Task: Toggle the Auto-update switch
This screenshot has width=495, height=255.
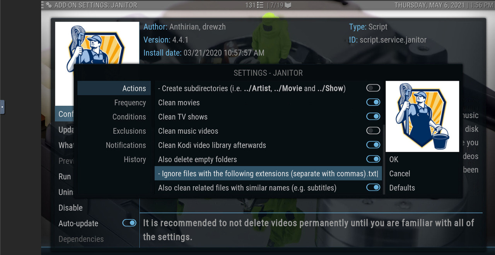Action: click(129, 223)
